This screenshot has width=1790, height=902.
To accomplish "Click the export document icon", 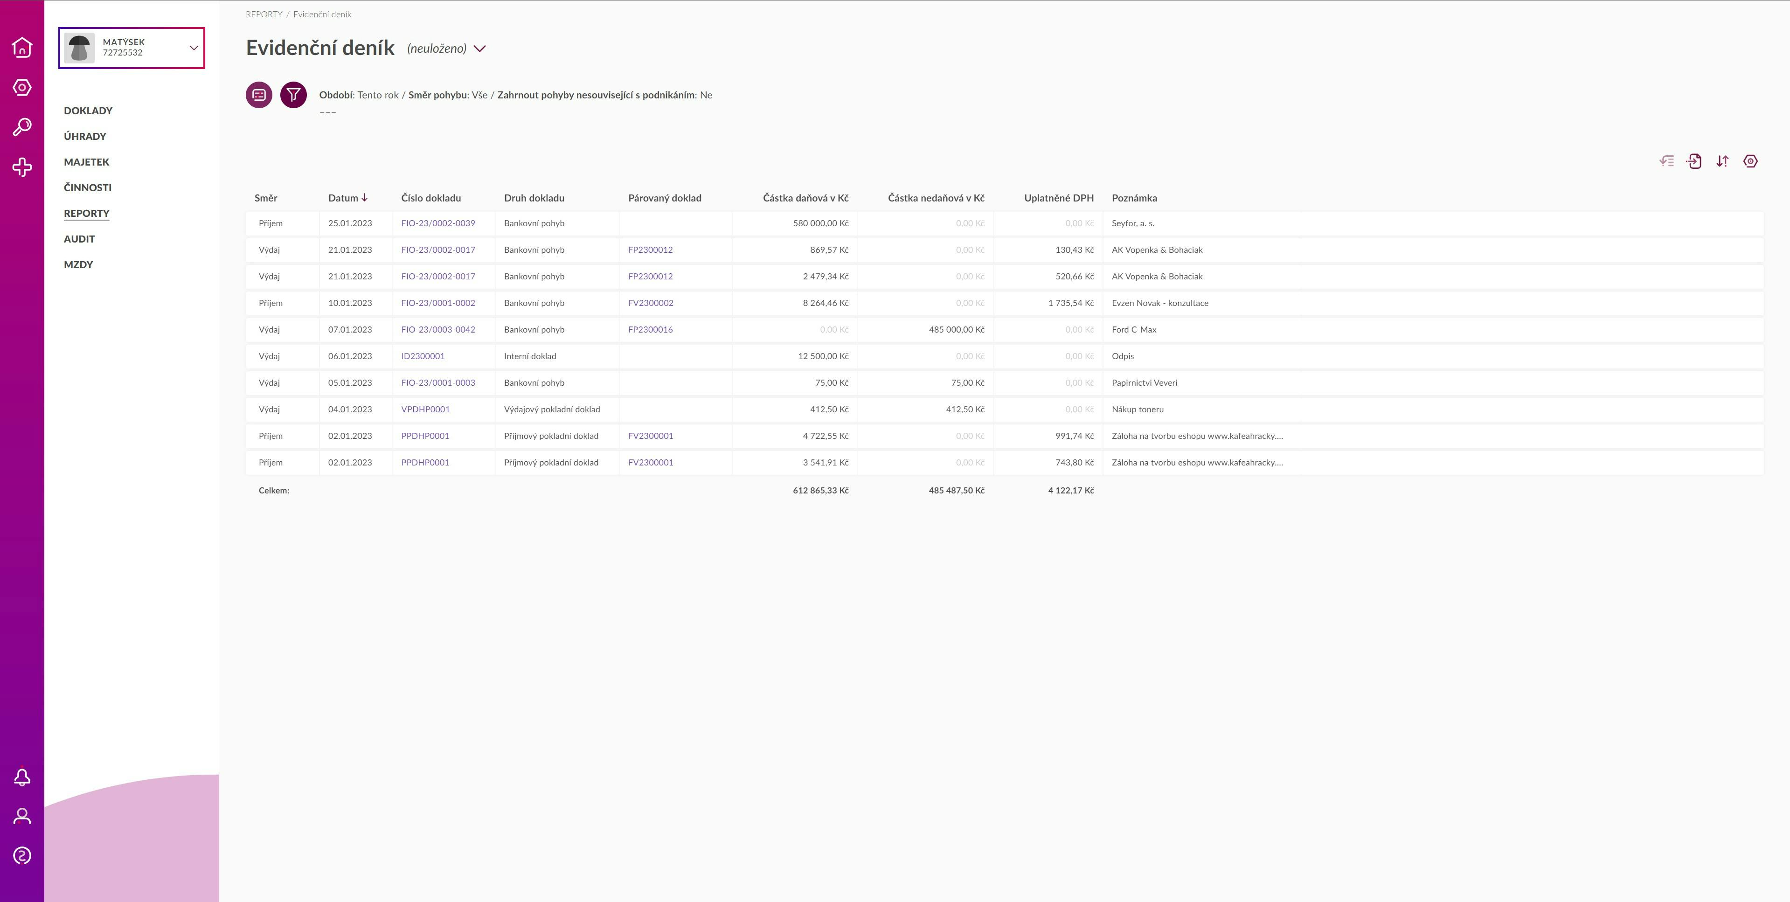I will click(x=1694, y=161).
